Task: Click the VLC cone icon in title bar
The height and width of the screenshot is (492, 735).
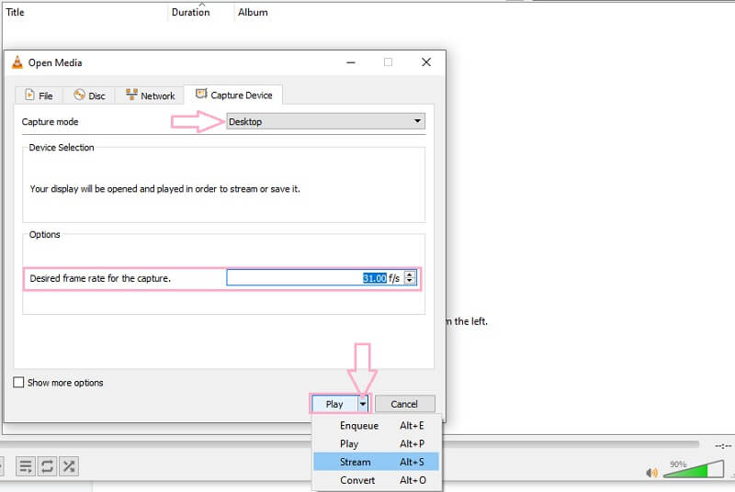Action: [x=17, y=63]
